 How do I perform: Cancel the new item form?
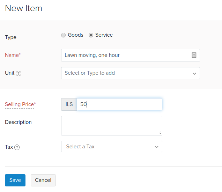tap(43, 180)
